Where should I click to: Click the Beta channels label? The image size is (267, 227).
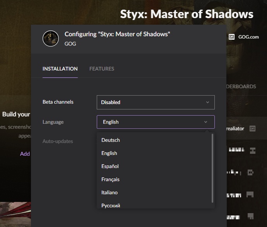58,102
